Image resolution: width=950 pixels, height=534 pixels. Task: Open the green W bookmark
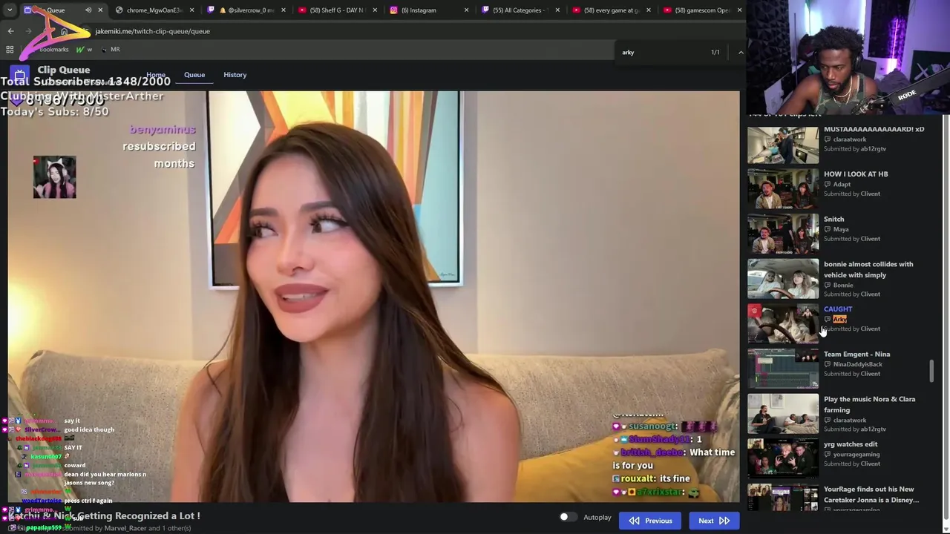(84, 49)
